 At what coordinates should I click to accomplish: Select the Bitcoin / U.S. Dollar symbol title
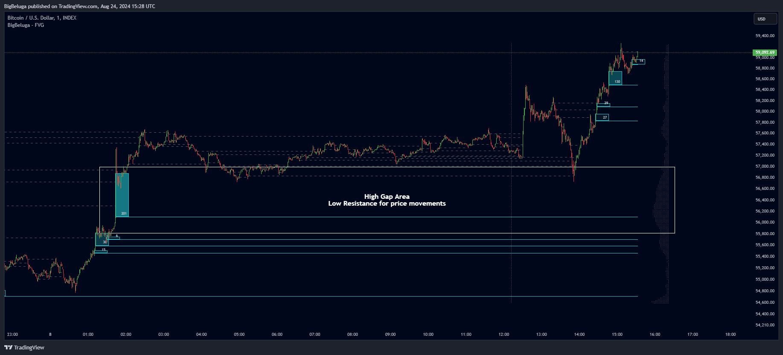42,18
